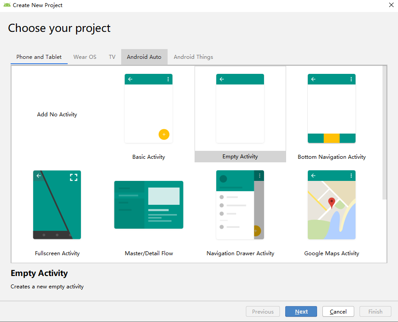
Task: Select the Master/Detail Flow thumbnail
Action: tap(149, 205)
